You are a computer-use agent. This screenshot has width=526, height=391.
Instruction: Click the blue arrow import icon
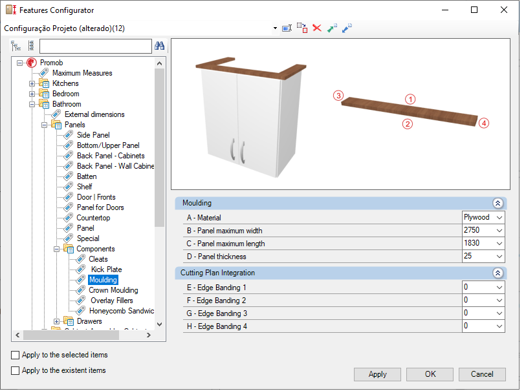[x=347, y=28]
